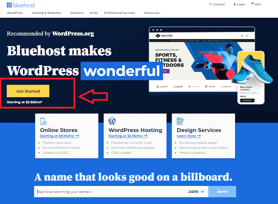
Task: Click 'CDN included' bullet
Action: pos(121,153)
